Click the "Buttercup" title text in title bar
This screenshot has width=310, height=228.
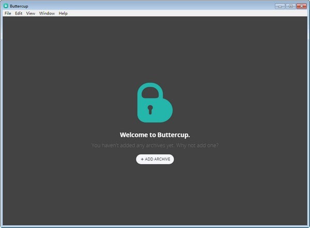[19, 6]
